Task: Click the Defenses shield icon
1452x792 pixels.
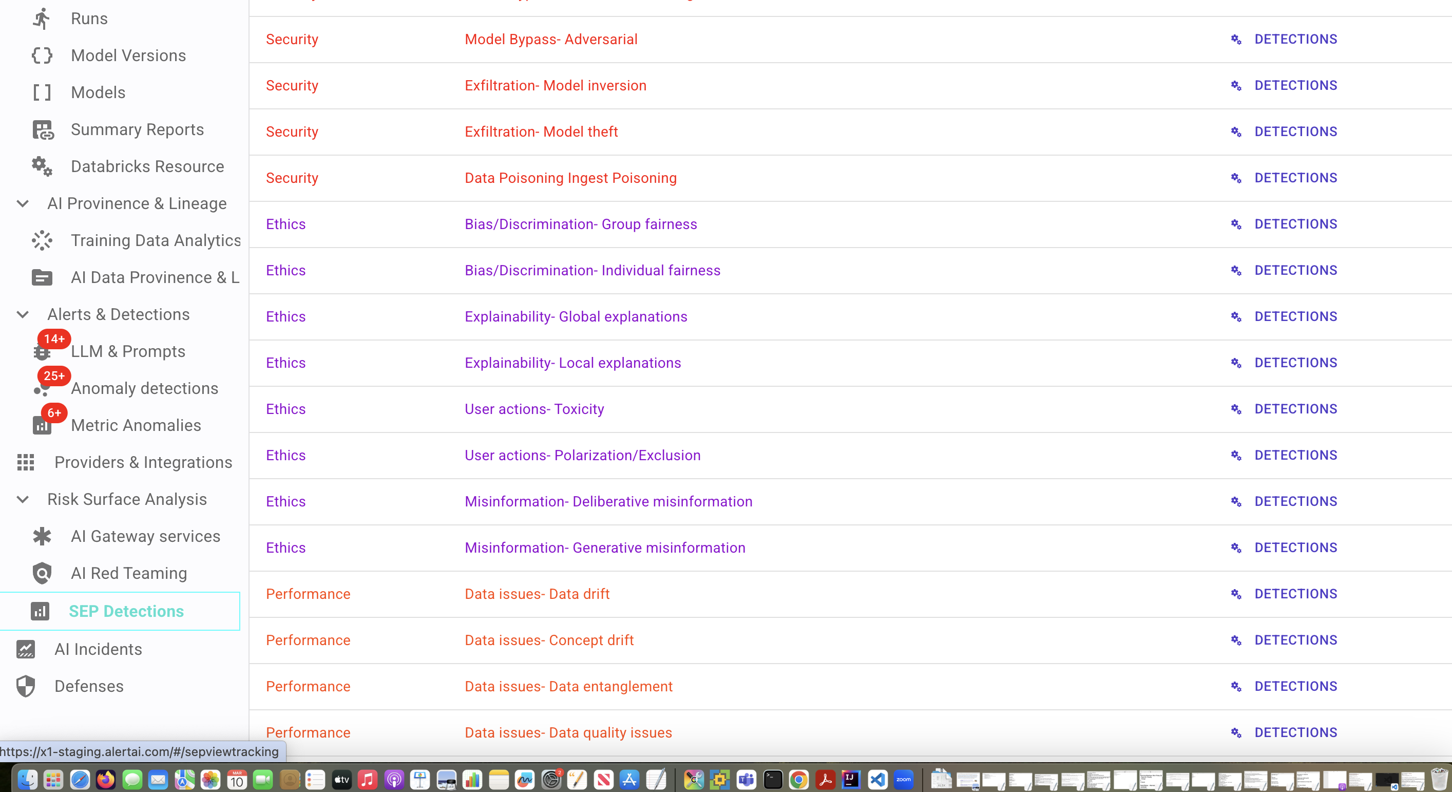Action: [x=25, y=686]
